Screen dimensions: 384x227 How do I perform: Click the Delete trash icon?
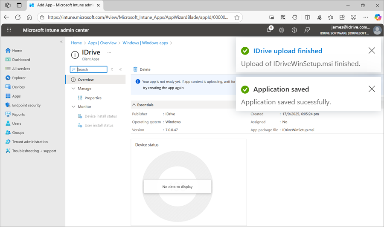135,69
